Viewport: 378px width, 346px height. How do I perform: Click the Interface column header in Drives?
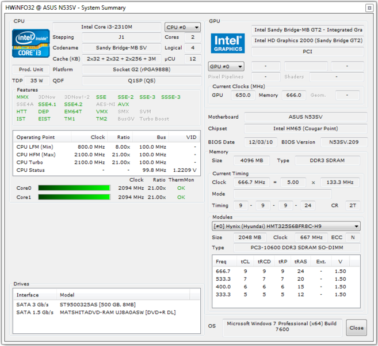pyautogui.click(x=35, y=295)
